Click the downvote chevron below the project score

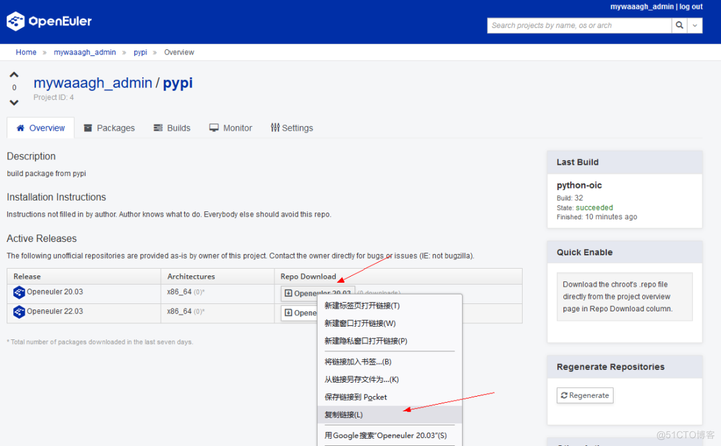pyautogui.click(x=14, y=102)
